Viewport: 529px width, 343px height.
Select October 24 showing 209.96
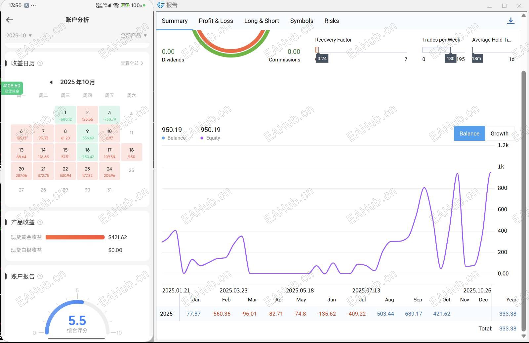click(109, 171)
